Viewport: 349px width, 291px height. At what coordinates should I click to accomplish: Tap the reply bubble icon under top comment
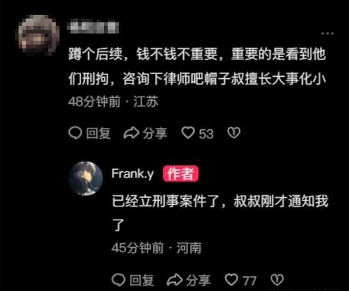pyautogui.click(x=75, y=133)
